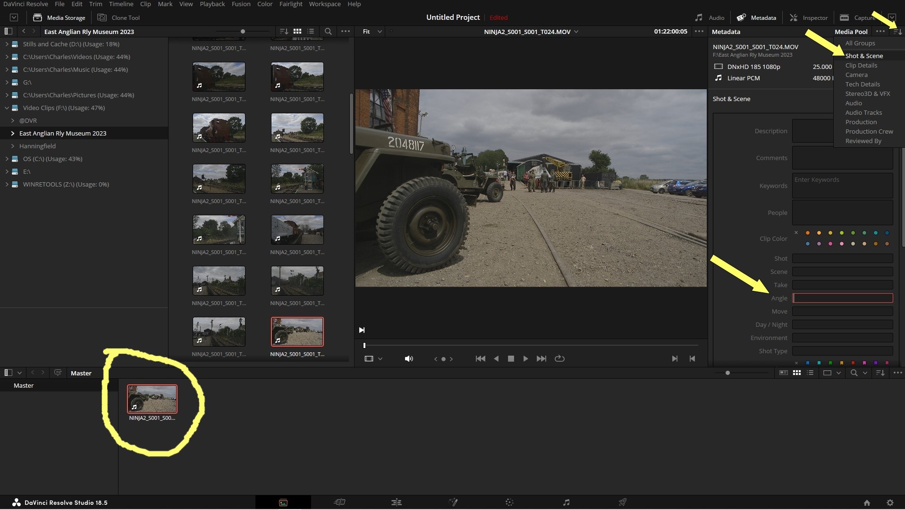Switch to the Edit page icon

[x=397, y=502]
